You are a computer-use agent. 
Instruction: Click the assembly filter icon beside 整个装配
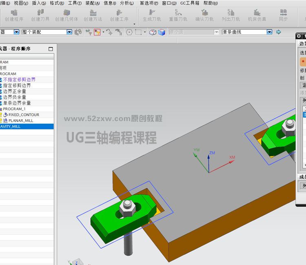point(78,32)
